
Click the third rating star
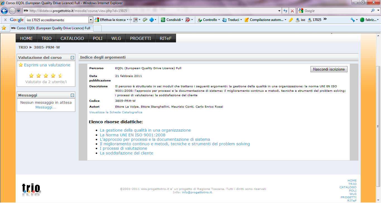pyautogui.click(x=46, y=76)
